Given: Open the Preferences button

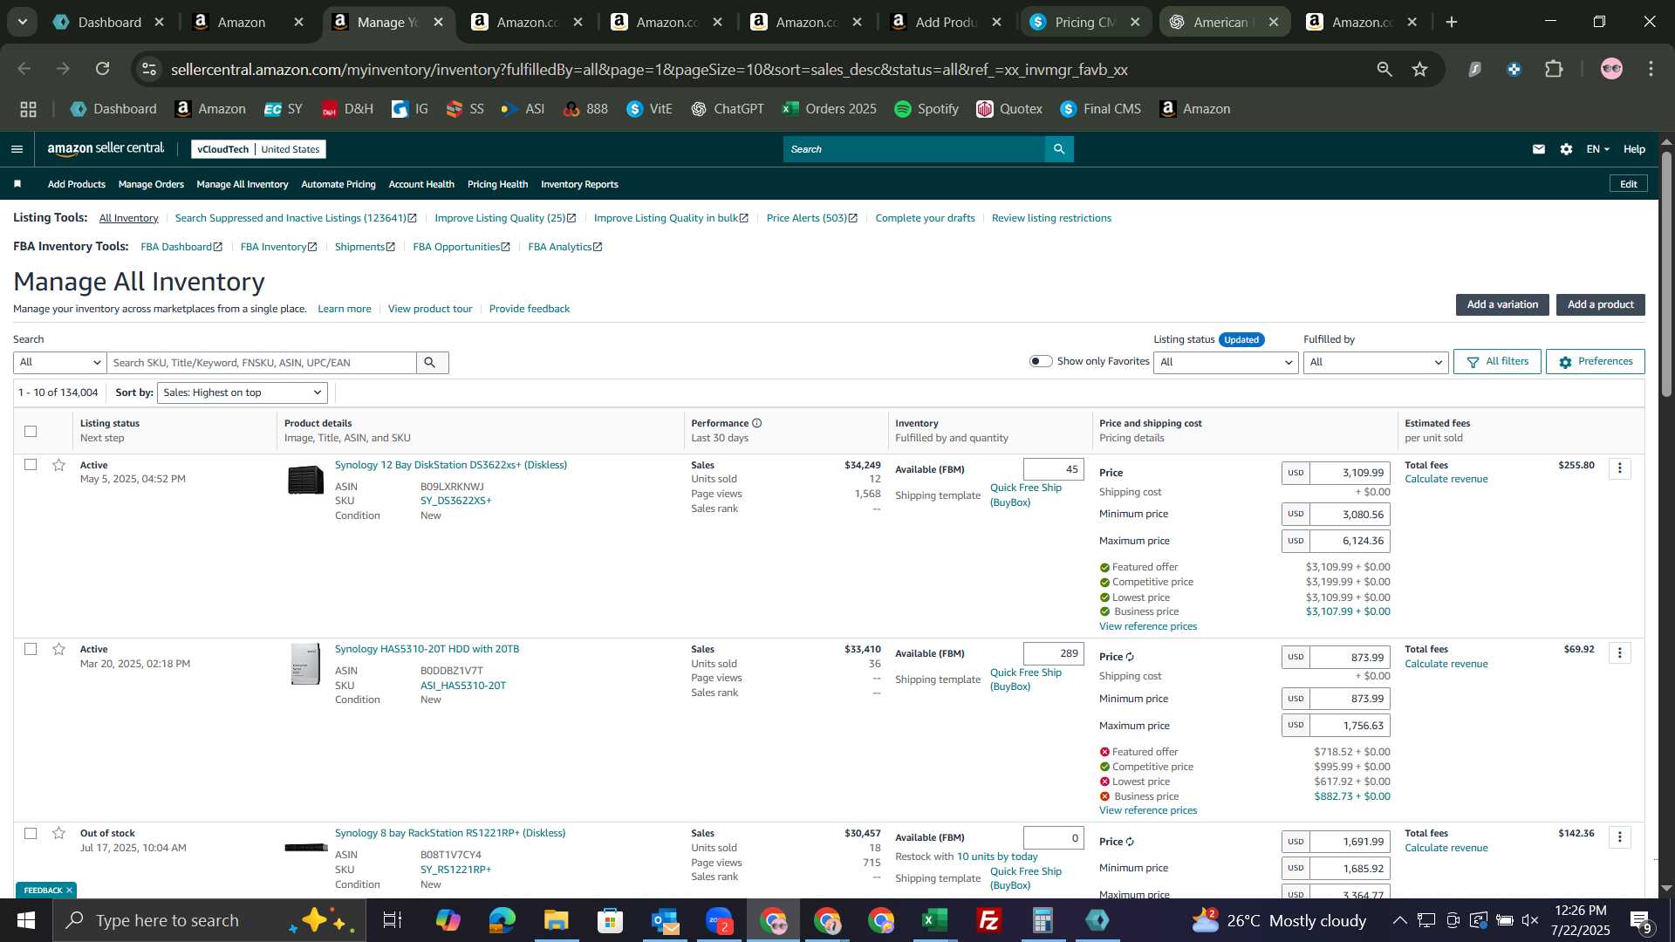Looking at the screenshot, I should (1595, 361).
